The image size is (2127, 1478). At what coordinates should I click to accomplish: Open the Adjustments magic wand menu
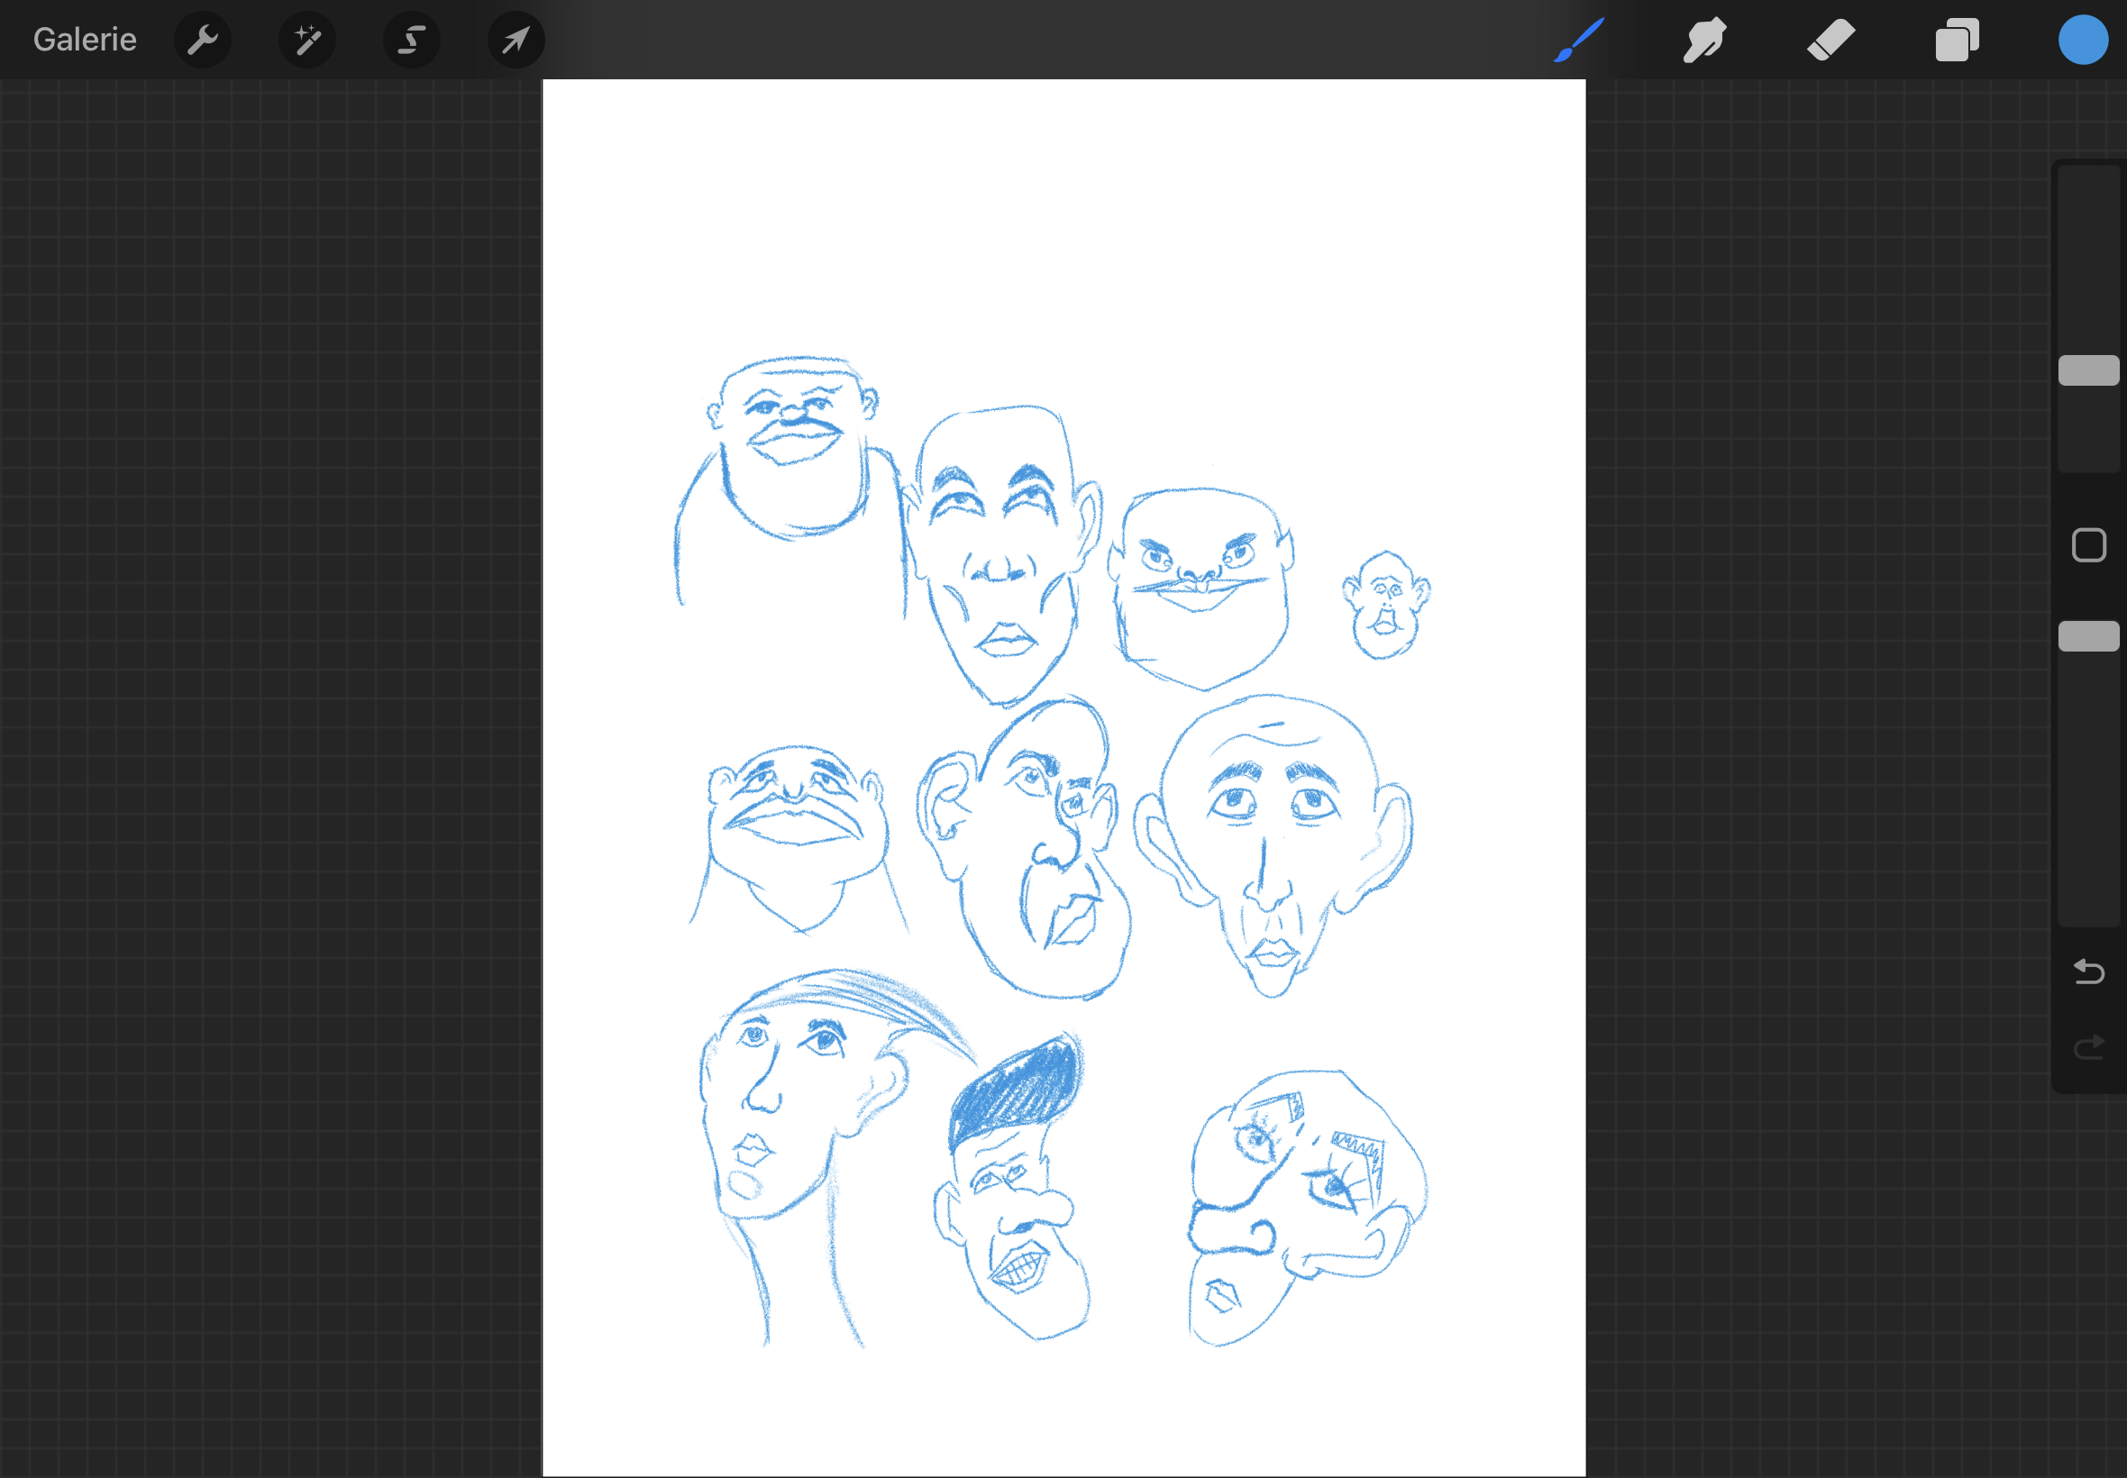click(306, 40)
